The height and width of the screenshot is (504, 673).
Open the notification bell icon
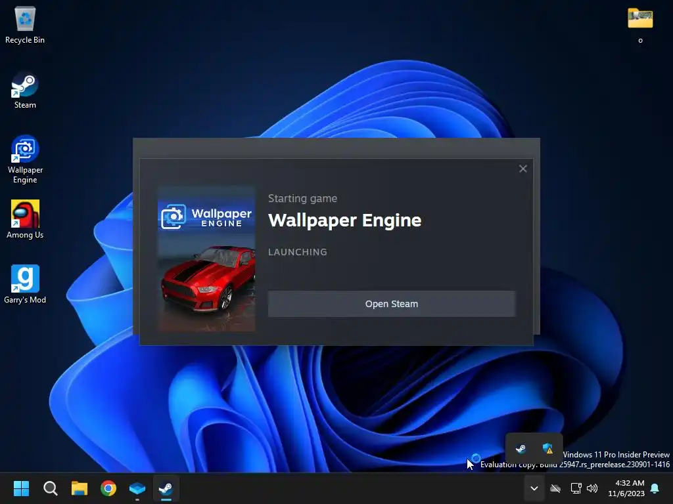tap(655, 488)
